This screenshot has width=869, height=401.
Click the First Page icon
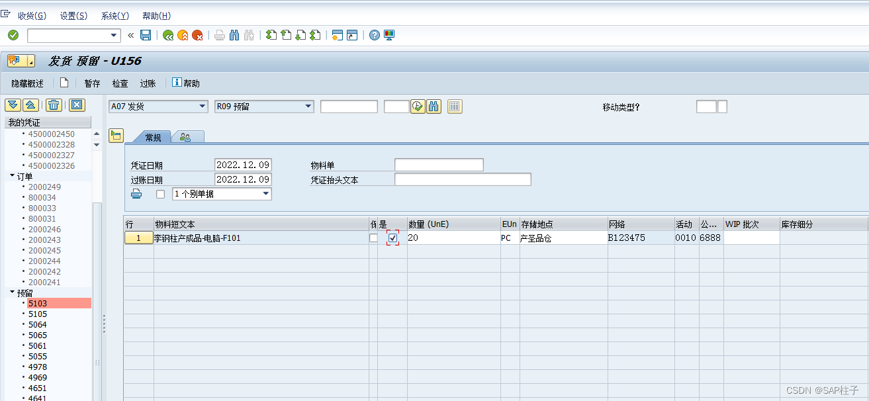[271, 35]
